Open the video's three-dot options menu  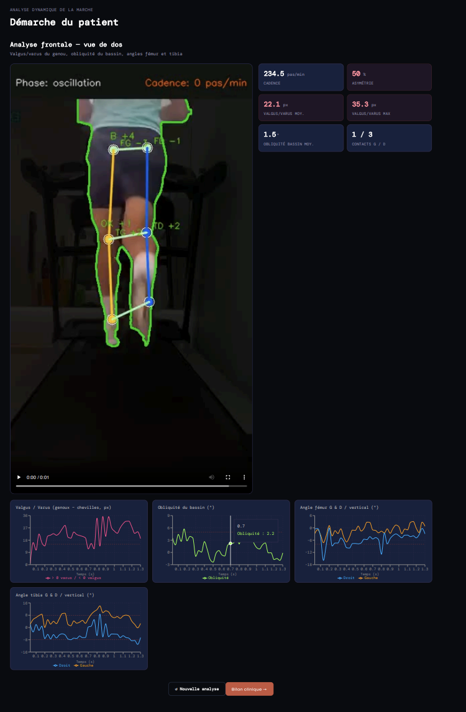(244, 477)
